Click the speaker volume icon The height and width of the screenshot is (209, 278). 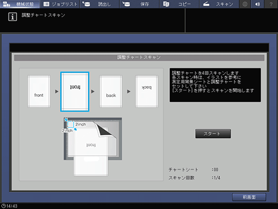pos(258,4)
